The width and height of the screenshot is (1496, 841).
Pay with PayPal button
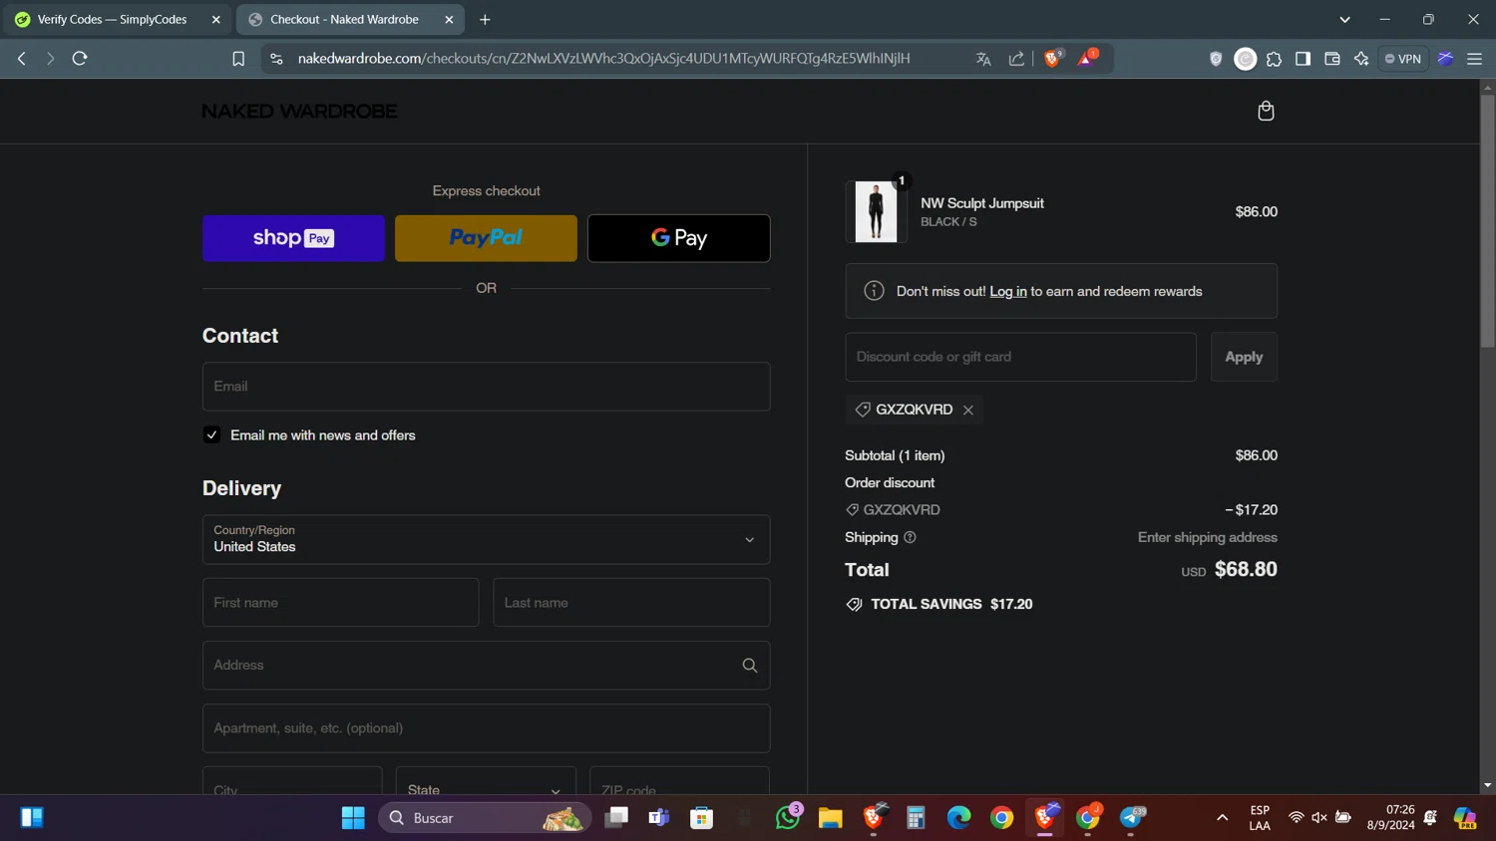[486, 238]
